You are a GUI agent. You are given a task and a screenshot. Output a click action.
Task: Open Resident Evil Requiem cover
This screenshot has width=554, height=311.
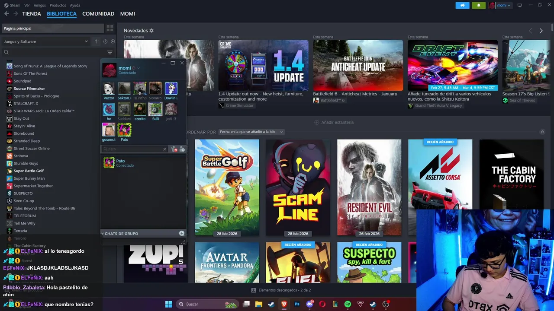[x=369, y=187]
